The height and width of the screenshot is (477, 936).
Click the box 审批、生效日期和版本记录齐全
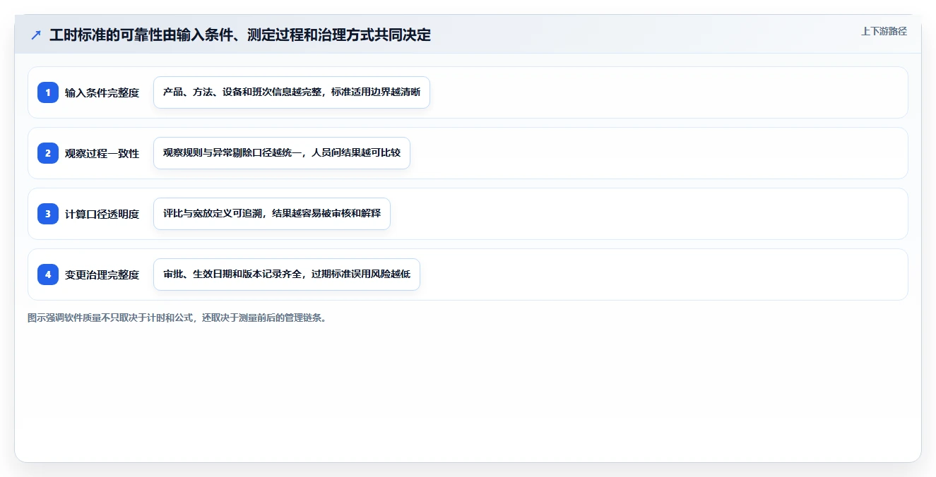coord(287,274)
